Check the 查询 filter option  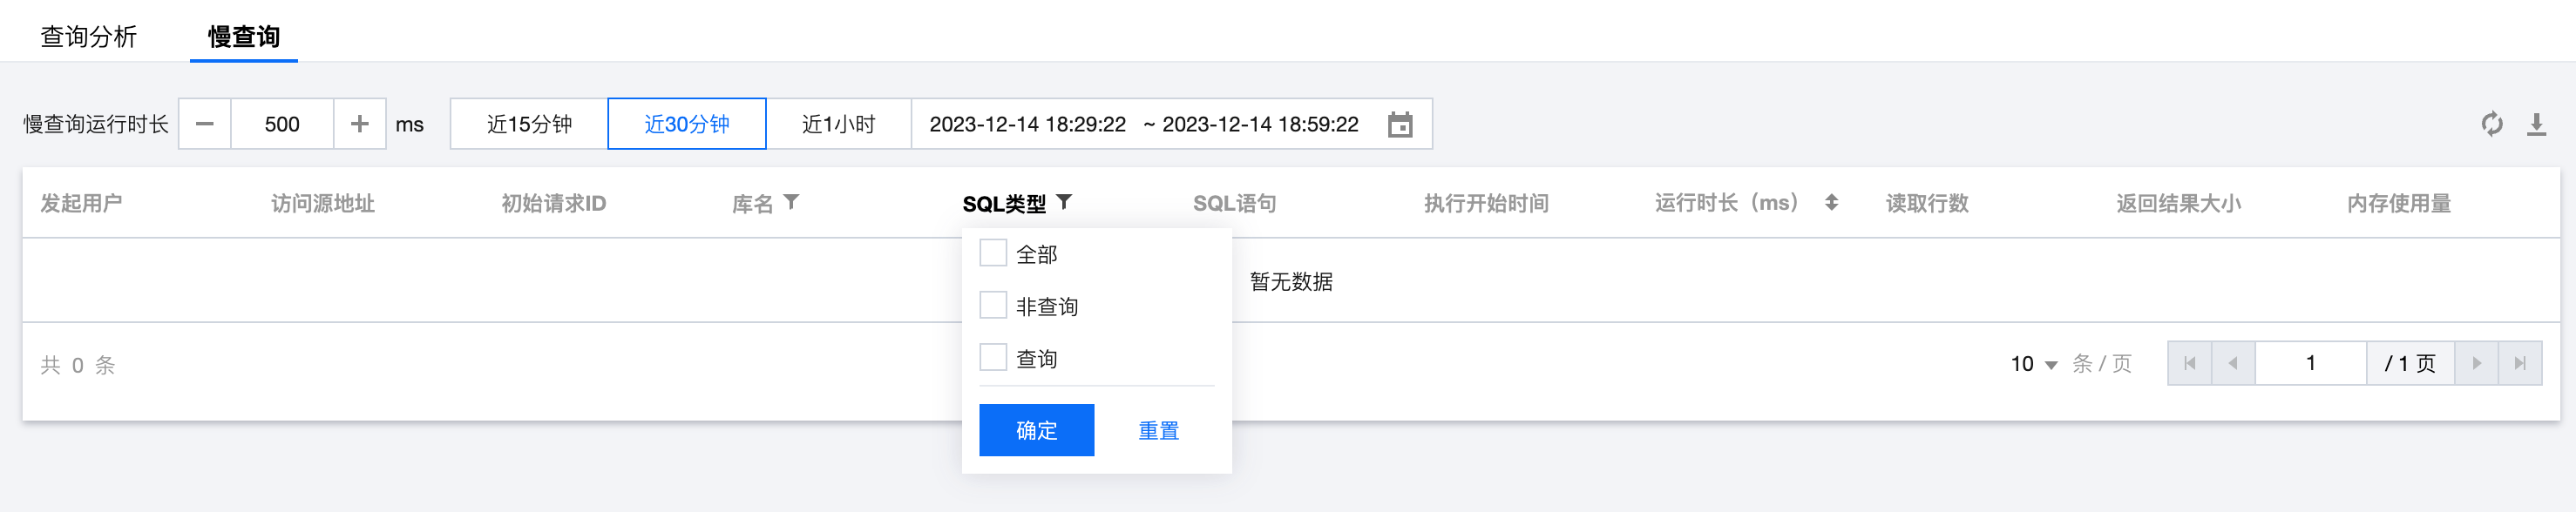coord(993,357)
